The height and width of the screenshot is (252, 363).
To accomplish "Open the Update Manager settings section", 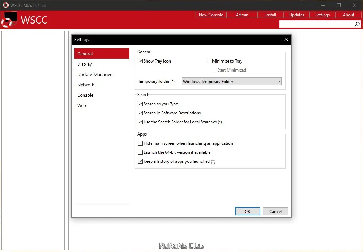I will point(94,74).
